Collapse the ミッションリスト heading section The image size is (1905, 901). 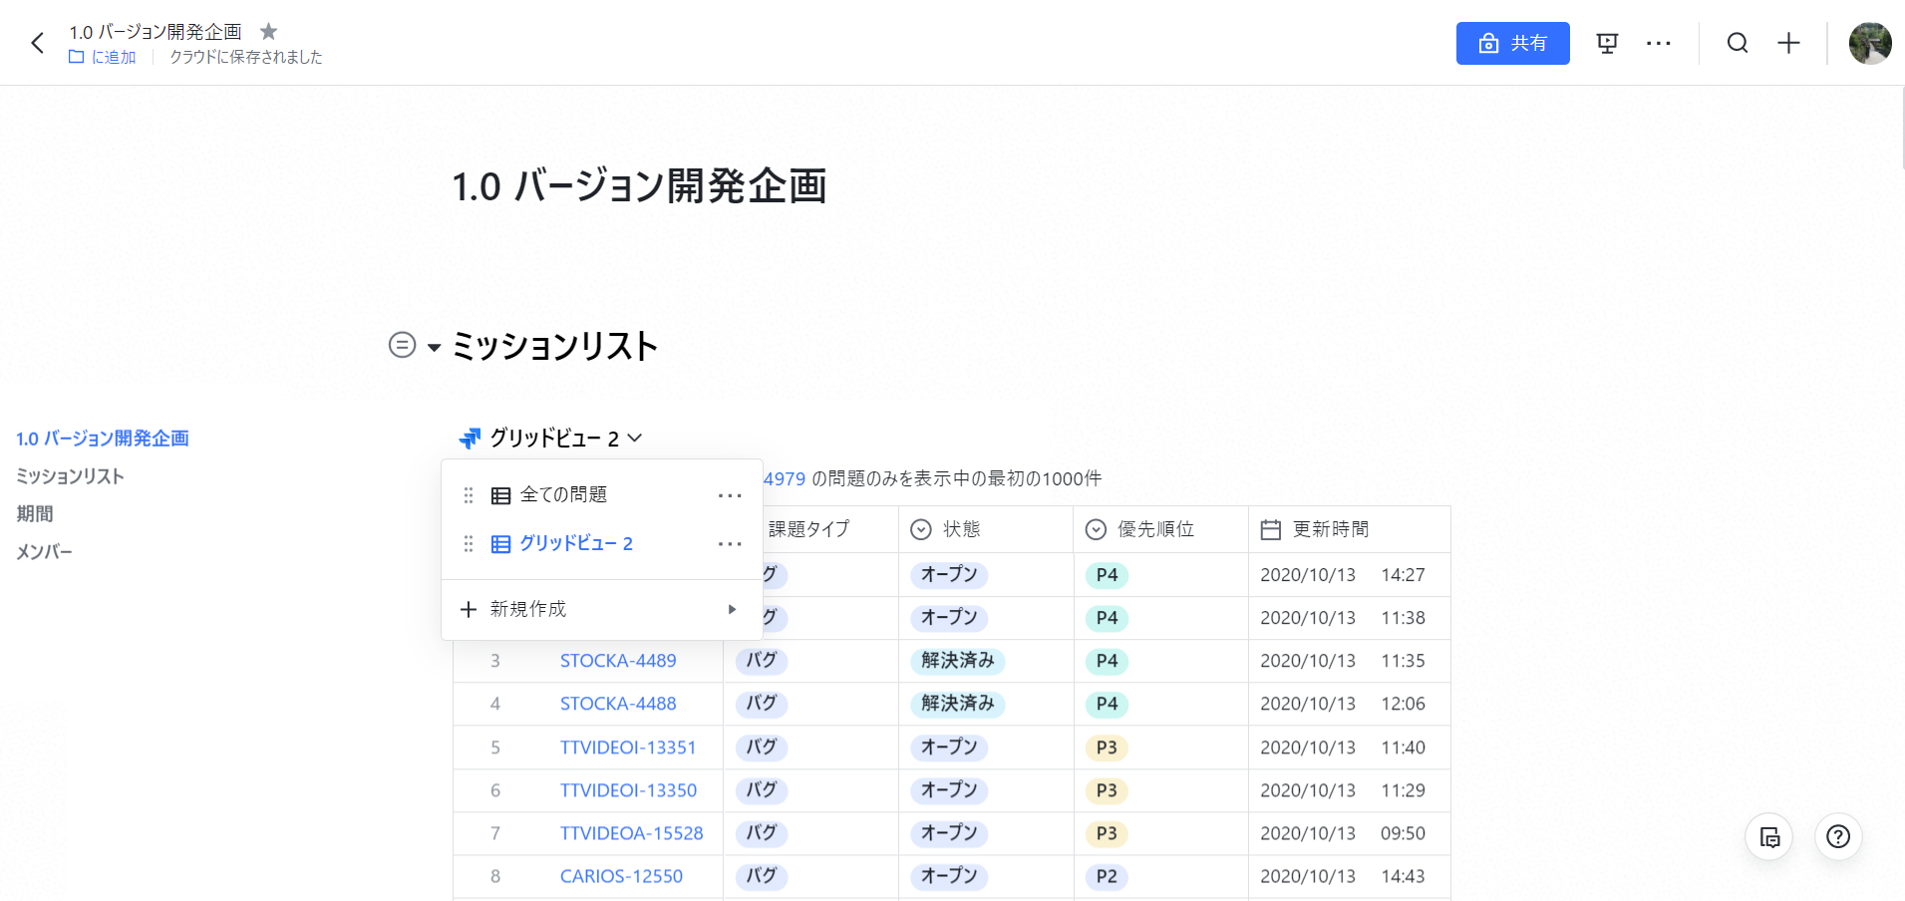tap(435, 347)
